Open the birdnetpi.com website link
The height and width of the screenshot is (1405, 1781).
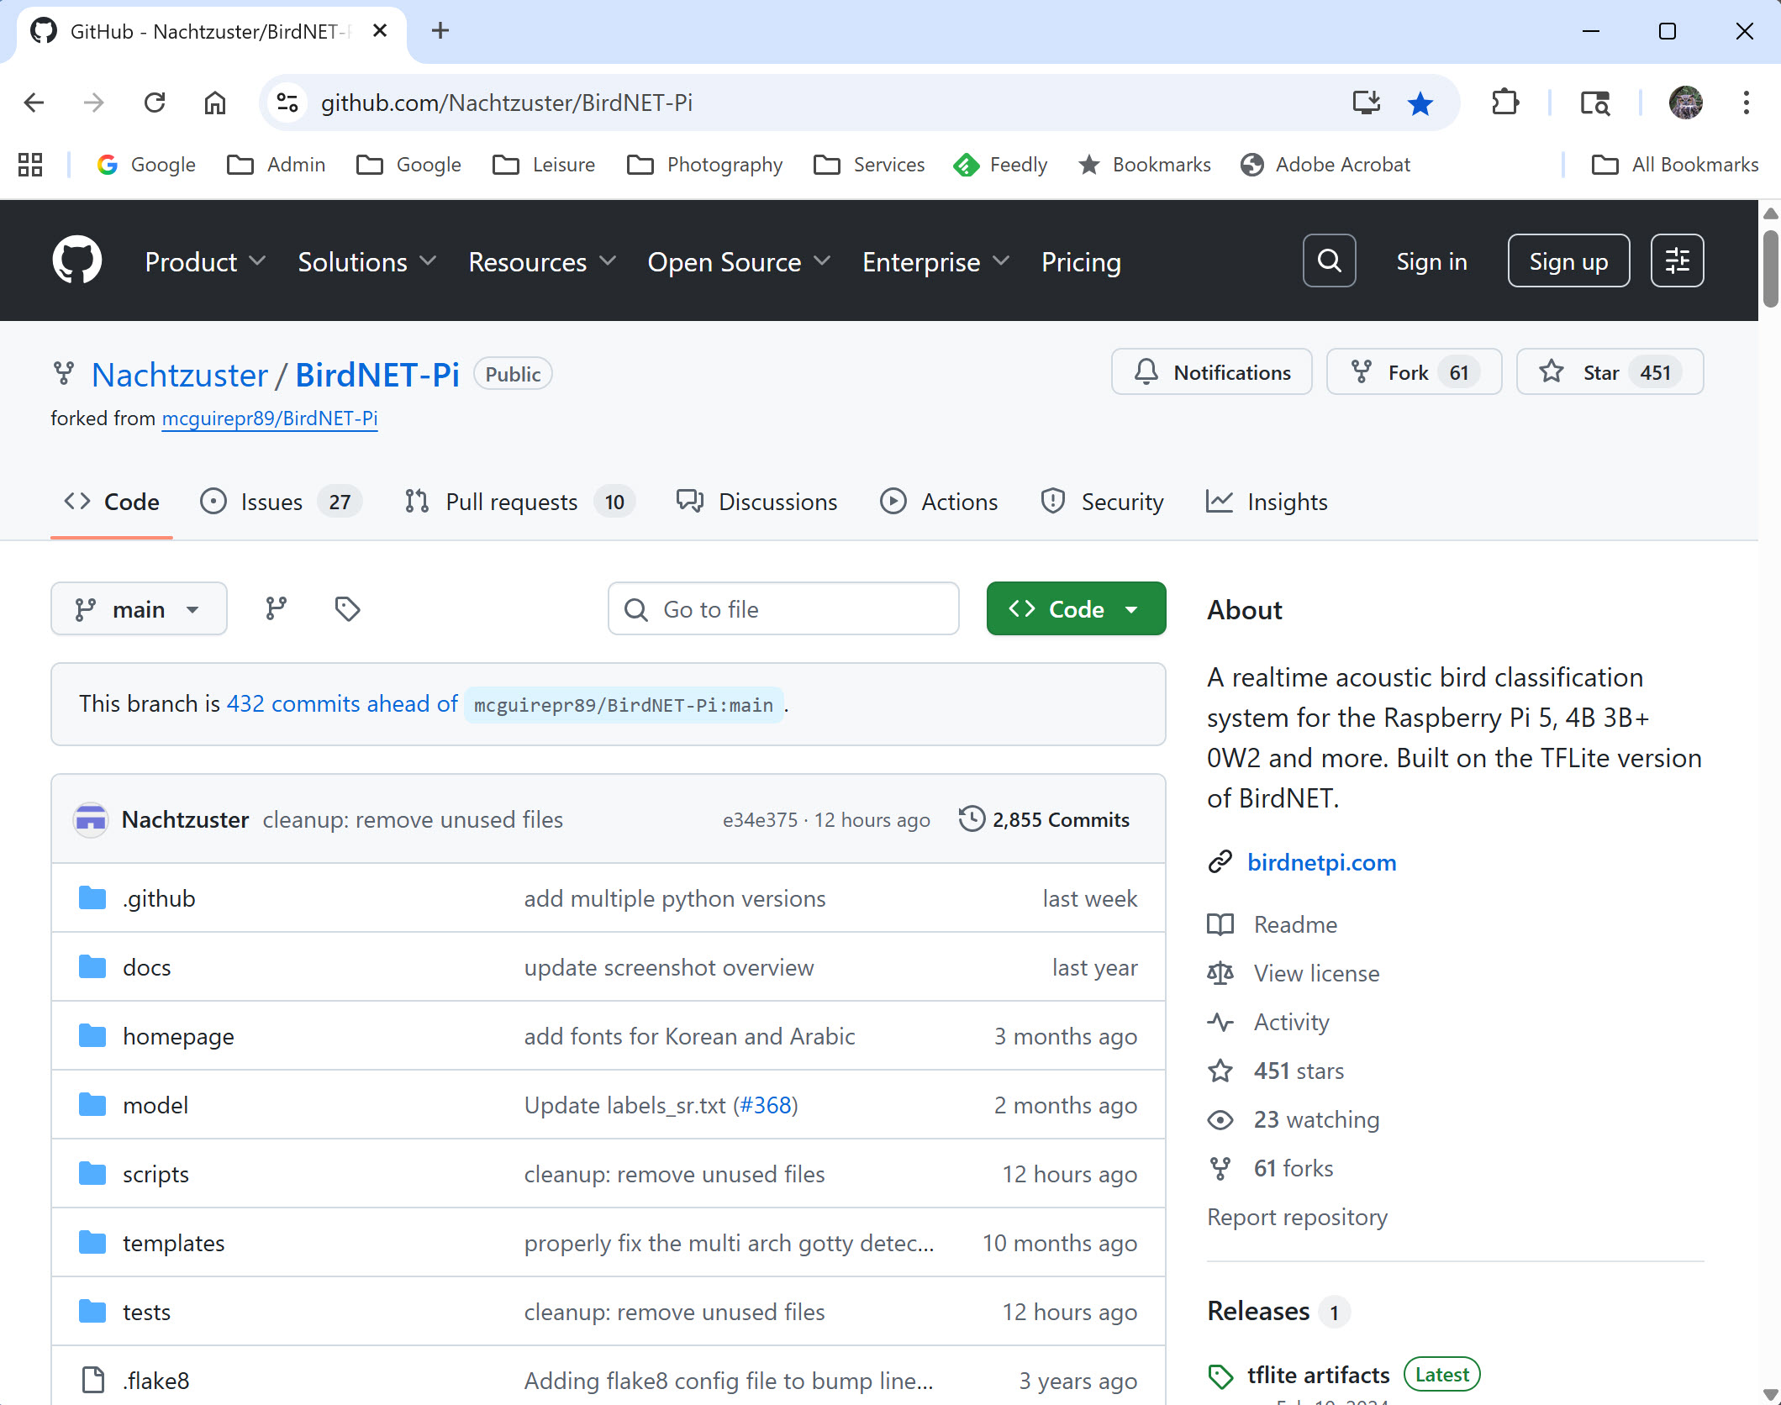(1321, 862)
